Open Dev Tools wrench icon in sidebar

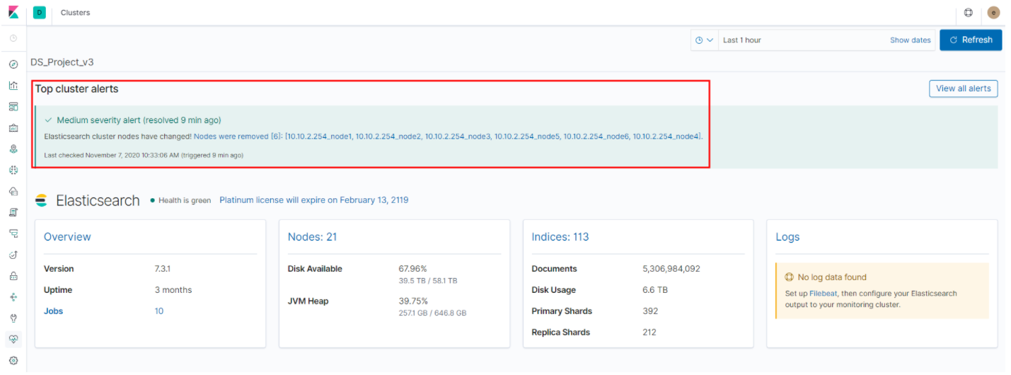coord(13,318)
